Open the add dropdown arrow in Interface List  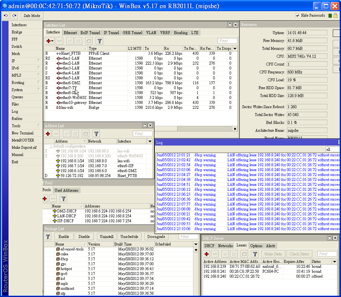pos(52,41)
